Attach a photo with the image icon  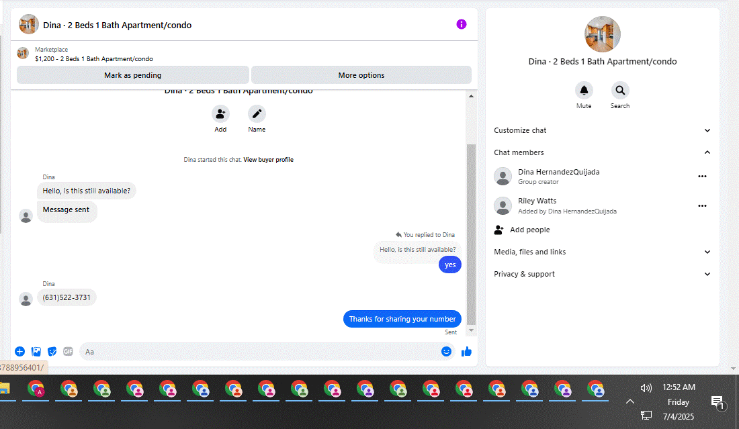coord(36,351)
